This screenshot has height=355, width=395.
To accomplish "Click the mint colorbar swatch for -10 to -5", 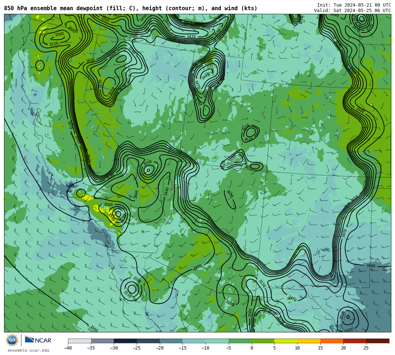I will tap(217, 341).
